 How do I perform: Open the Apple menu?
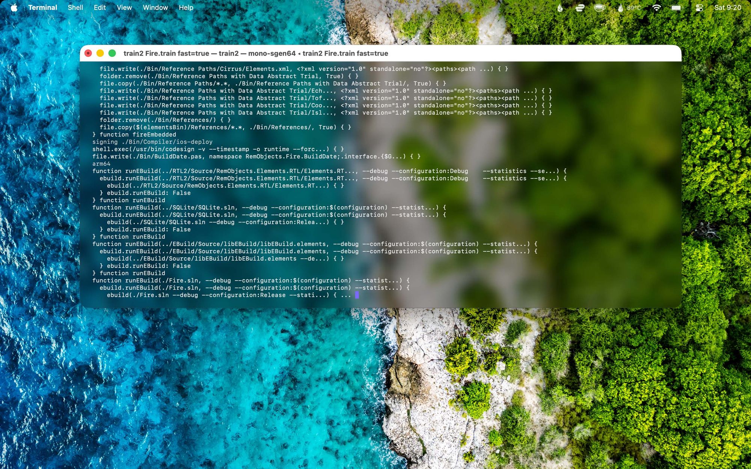[x=14, y=8]
